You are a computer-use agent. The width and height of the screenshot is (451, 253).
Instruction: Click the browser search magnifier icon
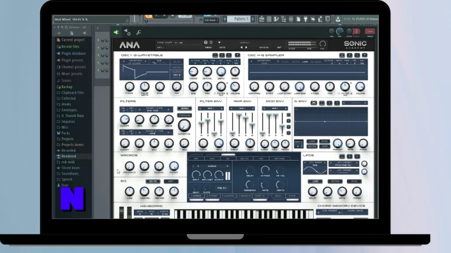pos(67,27)
